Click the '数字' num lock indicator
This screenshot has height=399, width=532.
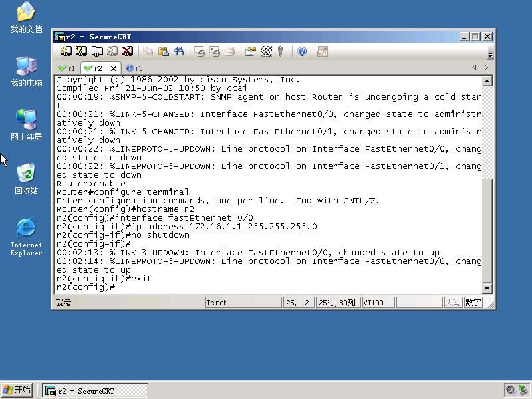(x=473, y=303)
